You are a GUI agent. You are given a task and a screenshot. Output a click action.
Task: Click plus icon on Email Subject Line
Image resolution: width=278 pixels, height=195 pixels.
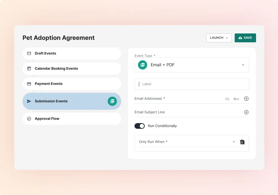(246, 112)
